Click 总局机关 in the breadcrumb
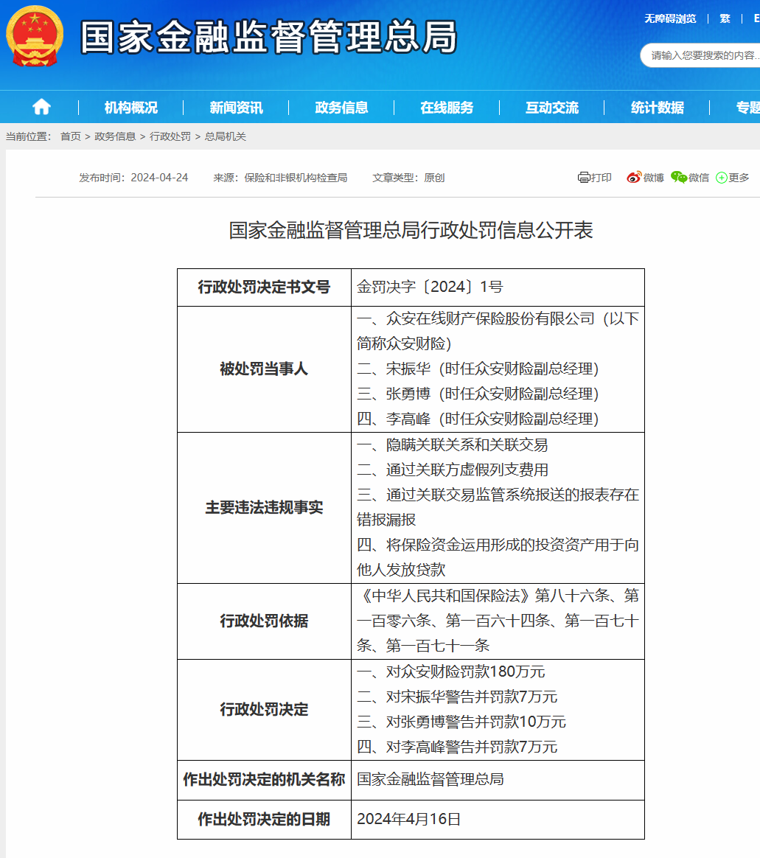 (226, 136)
